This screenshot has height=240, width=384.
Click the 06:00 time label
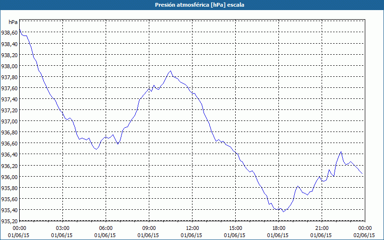point(106,228)
